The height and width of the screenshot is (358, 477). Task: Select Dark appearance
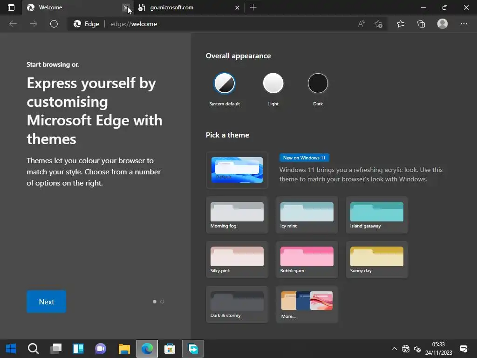(318, 83)
